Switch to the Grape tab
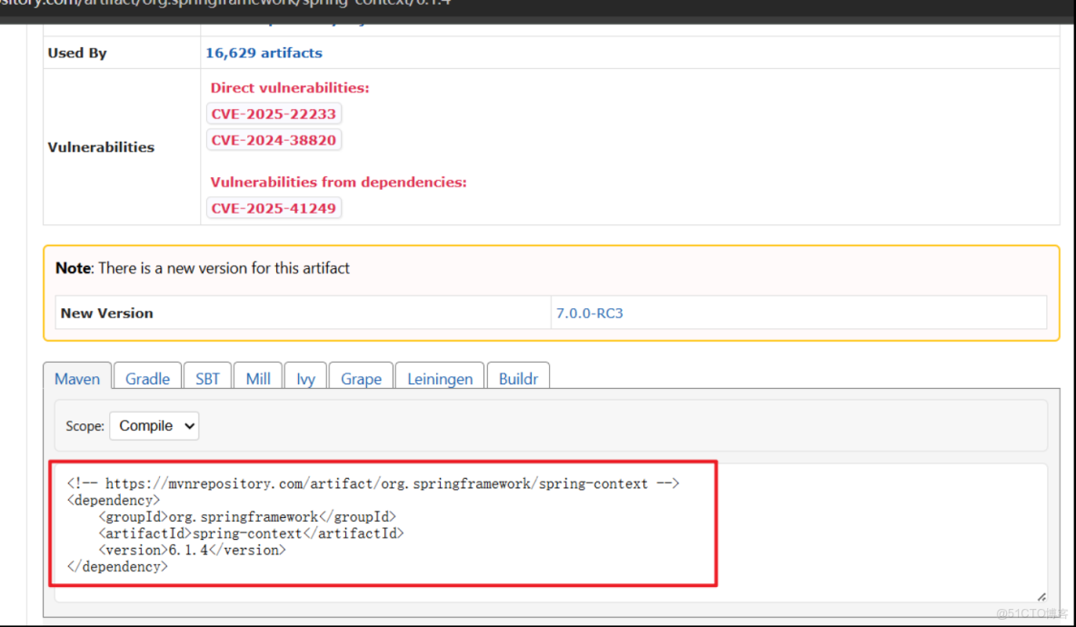The image size is (1076, 627). click(361, 376)
